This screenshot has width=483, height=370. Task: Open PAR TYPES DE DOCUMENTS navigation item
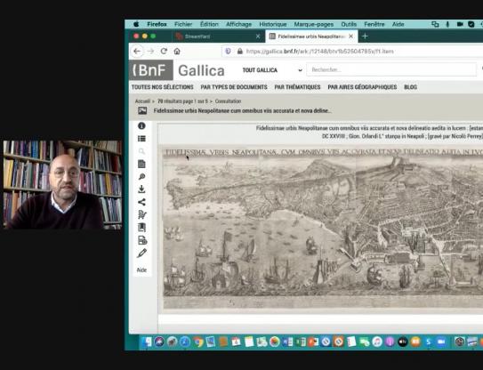coord(234,87)
